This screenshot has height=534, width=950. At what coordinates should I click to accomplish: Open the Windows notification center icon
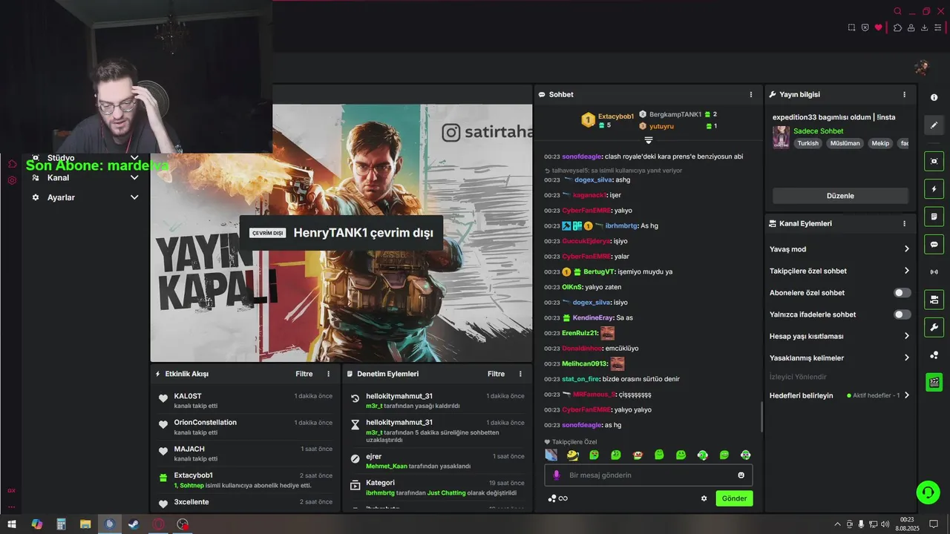click(x=935, y=524)
